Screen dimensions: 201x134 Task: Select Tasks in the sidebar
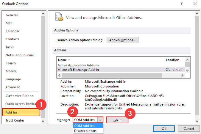pyautogui.click(x=10, y=47)
